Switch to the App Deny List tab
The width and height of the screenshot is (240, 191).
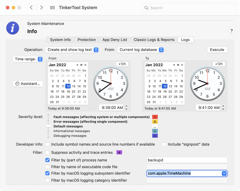pos(115,40)
